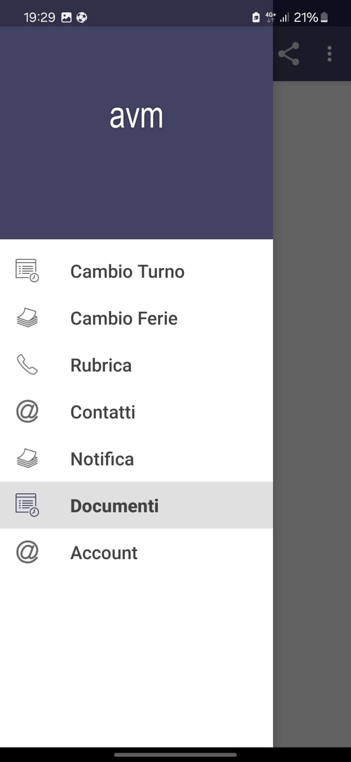Choose the Notifica drawer item
351x762 pixels.
click(x=136, y=459)
